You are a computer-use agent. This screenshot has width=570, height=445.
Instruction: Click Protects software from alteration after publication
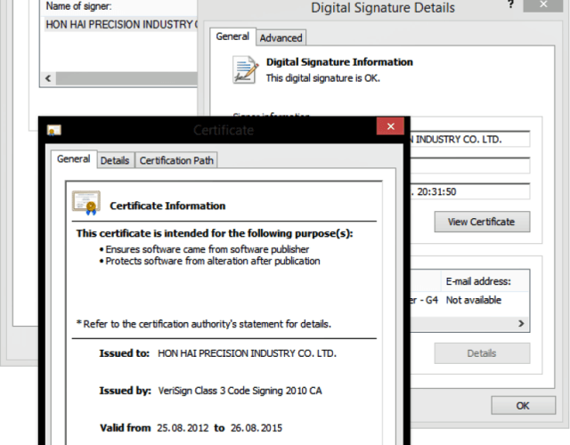(x=213, y=261)
